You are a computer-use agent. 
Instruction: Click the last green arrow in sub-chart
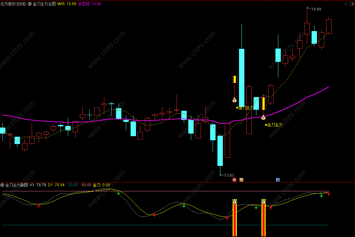point(321,195)
